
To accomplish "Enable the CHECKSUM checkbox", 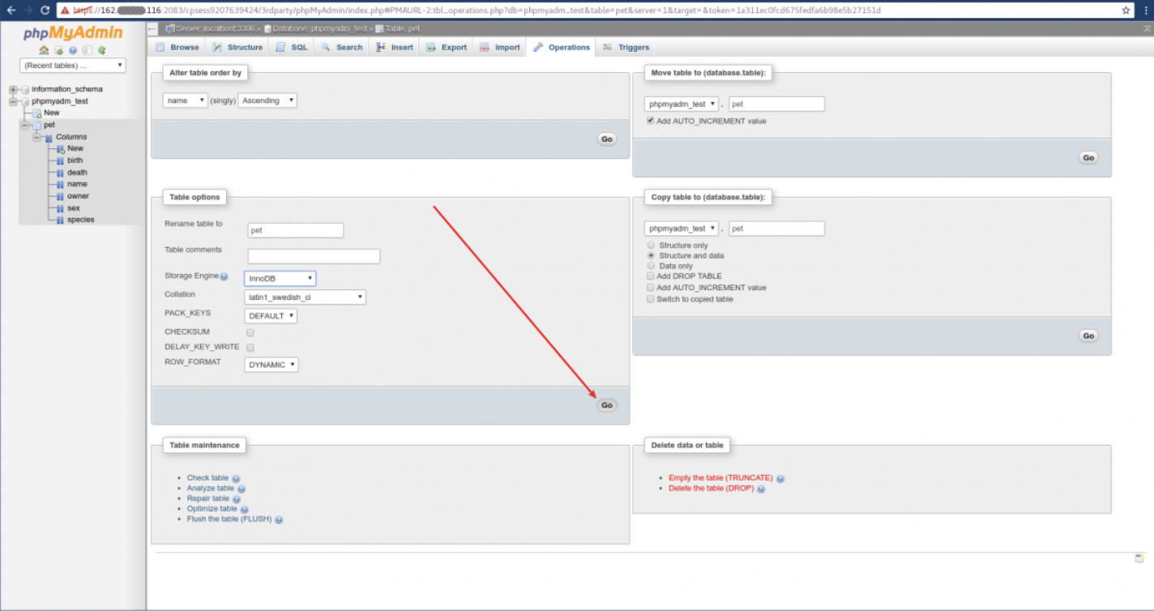I will click(x=250, y=332).
